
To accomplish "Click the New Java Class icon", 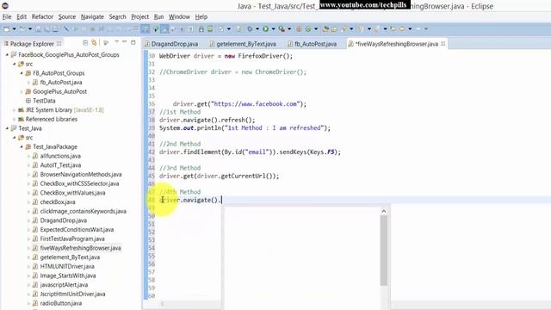I will (308, 29).
